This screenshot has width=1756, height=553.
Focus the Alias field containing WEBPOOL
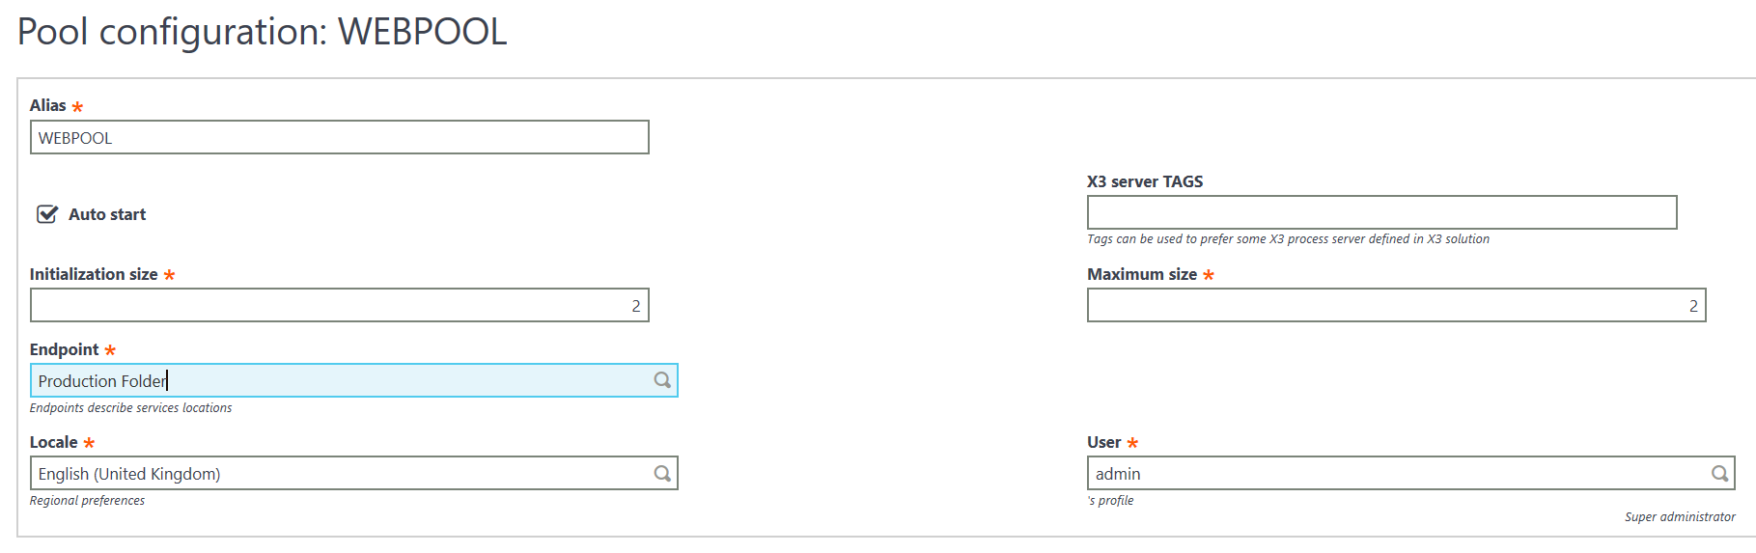pos(338,137)
